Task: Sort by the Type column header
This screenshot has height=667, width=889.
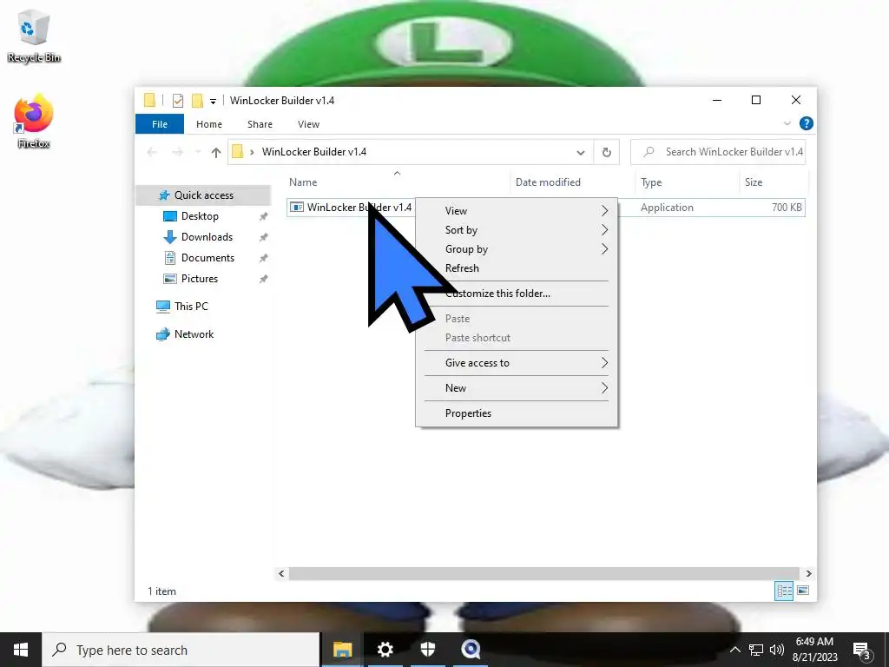Action: (x=651, y=182)
